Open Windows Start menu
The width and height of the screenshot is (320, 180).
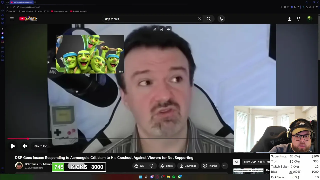tap(141, 177)
